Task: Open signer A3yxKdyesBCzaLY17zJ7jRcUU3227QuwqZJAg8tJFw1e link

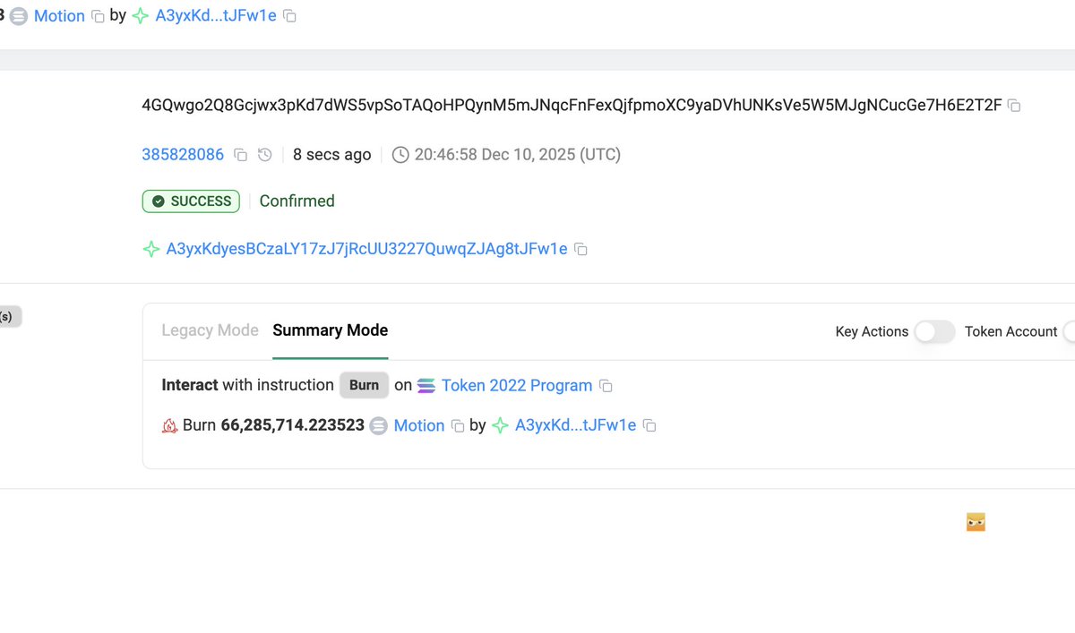Action: click(x=367, y=249)
